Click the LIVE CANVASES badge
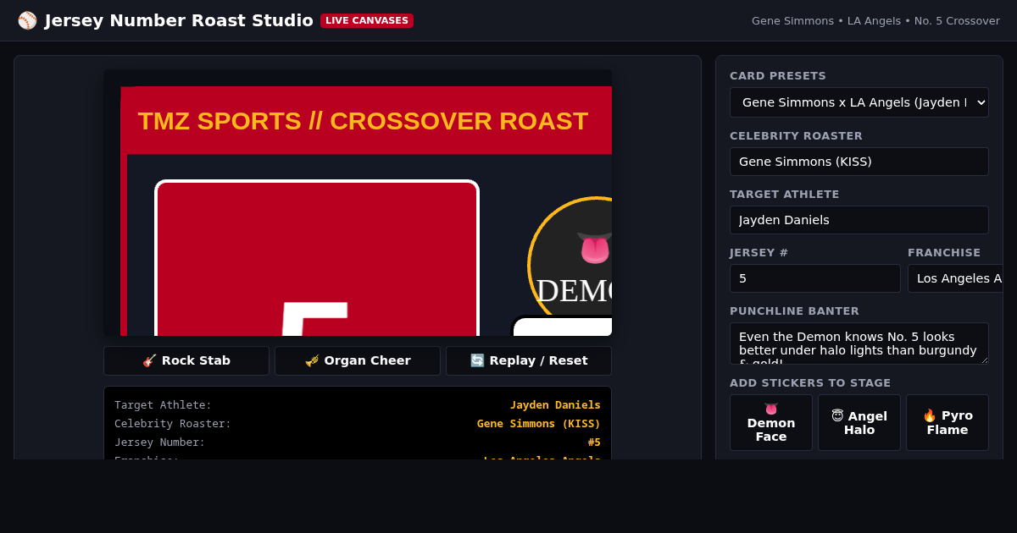 [x=367, y=20]
